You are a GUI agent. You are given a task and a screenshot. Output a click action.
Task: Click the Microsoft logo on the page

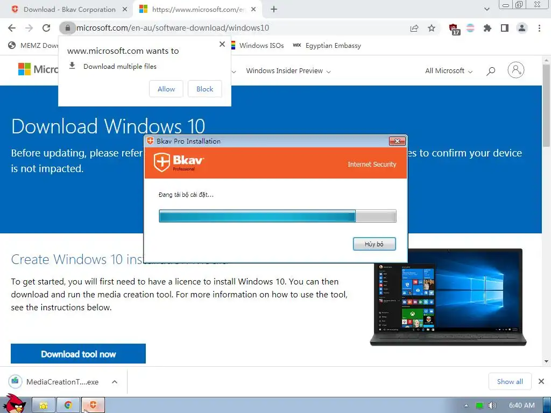pyautogui.click(x=38, y=69)
